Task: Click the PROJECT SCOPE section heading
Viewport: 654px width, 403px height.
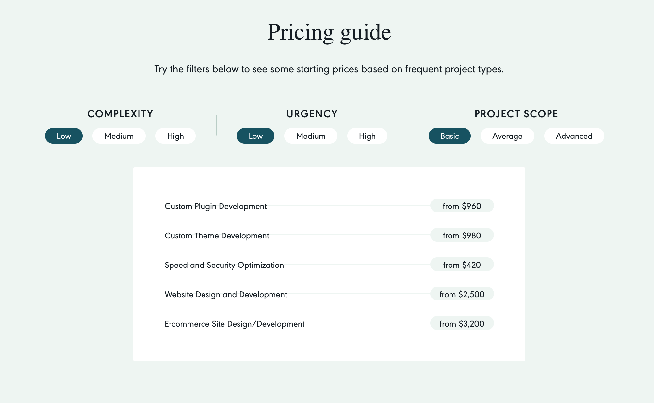Action: (516, 114)
